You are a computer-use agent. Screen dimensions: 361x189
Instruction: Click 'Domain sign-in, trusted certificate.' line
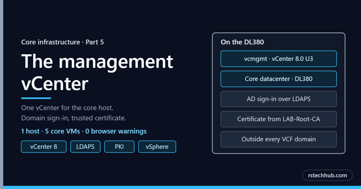[x=74, y=118]
